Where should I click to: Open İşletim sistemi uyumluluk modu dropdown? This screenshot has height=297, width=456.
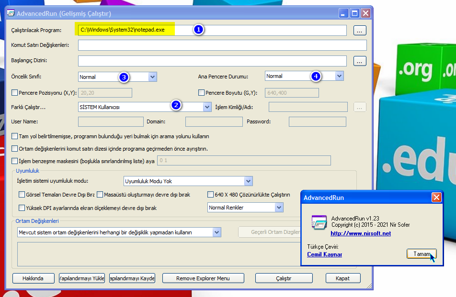click(x=248, y=181)
